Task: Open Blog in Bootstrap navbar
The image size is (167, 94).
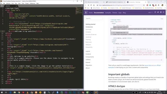Action: tap(124, 13)
